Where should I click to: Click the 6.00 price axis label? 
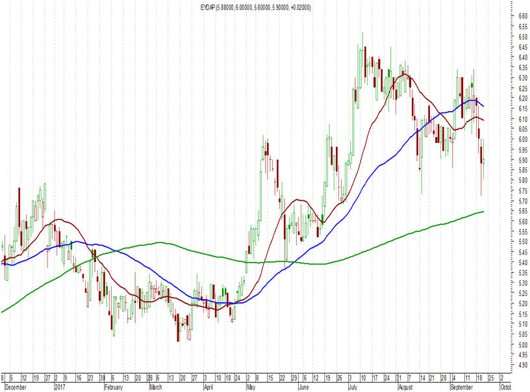[523, 139]
